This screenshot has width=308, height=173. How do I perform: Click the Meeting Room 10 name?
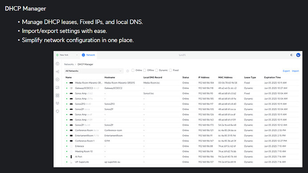(x=83, y=152)
